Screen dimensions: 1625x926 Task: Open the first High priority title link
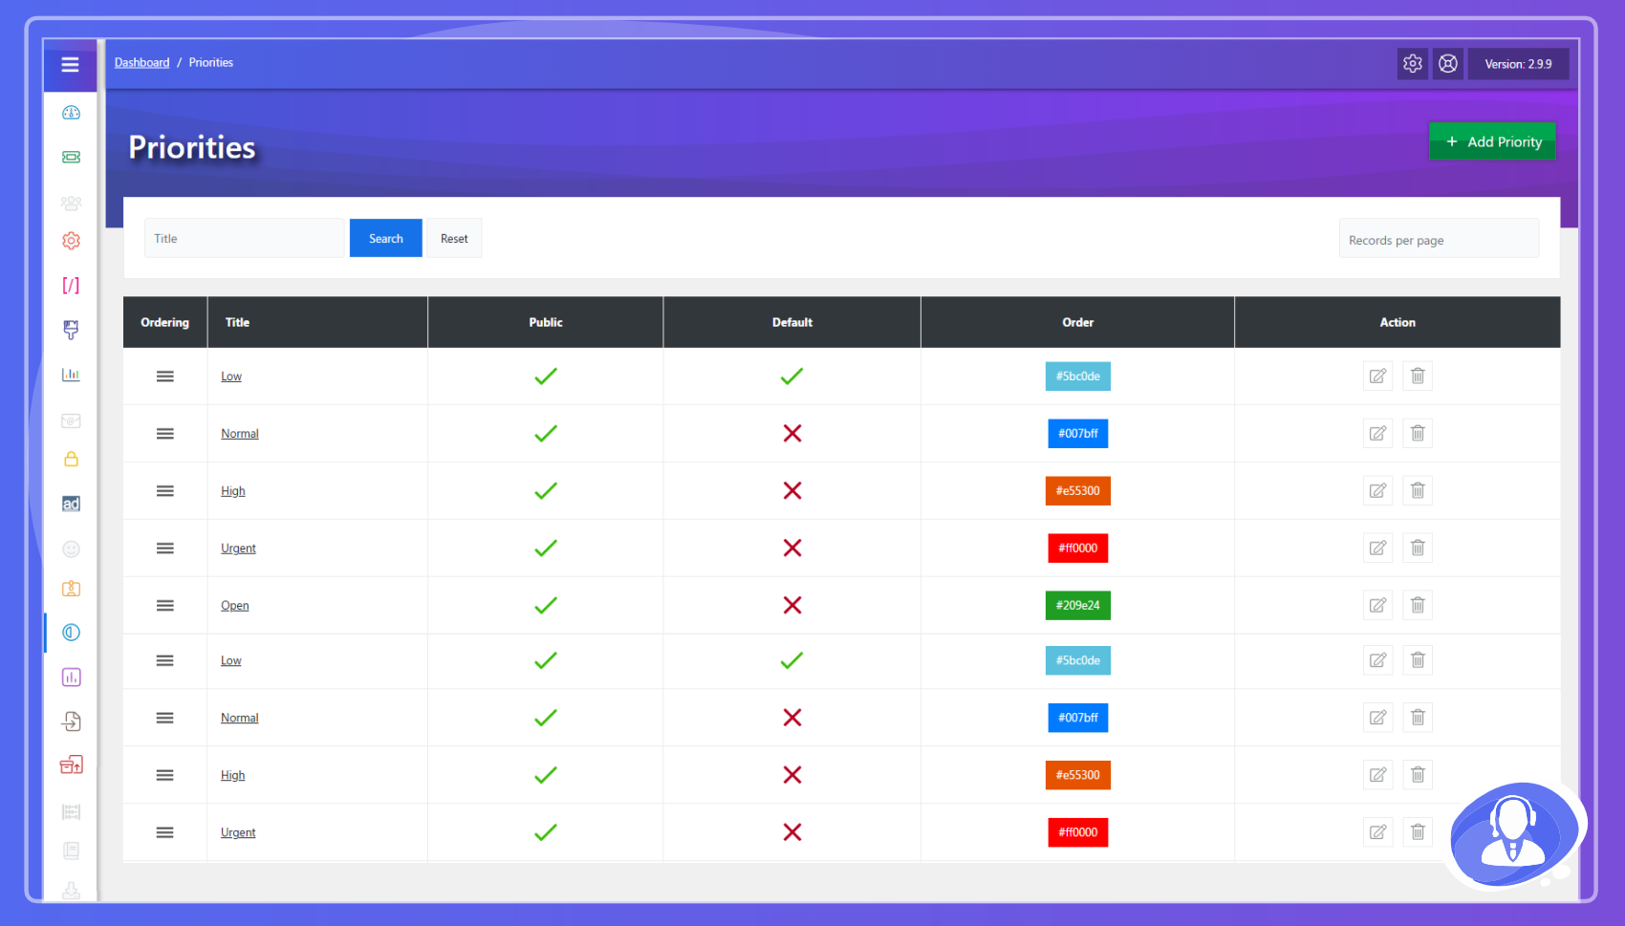233,491
